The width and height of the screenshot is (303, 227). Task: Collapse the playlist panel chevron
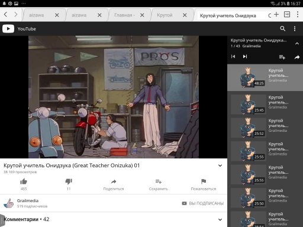tap(297, 44)
